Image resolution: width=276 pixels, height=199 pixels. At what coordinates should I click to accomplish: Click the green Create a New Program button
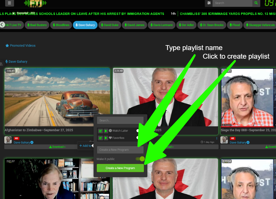click(120, 168)
